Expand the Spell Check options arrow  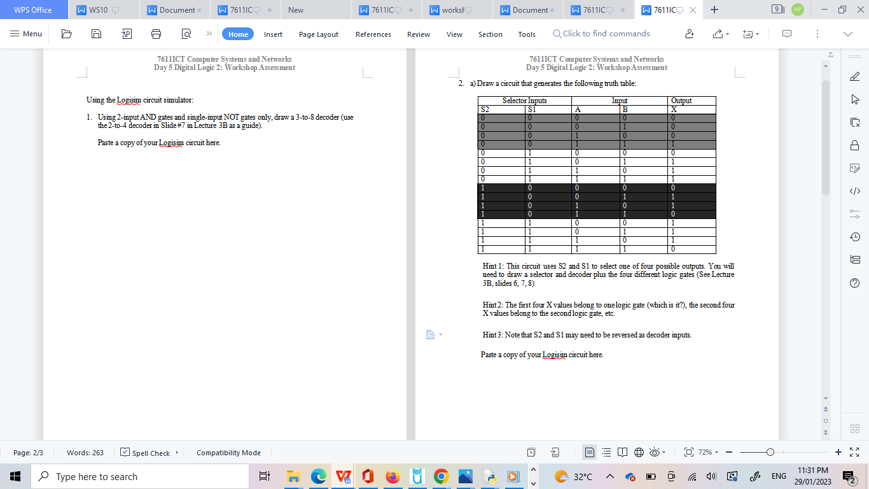coord(177,453)
